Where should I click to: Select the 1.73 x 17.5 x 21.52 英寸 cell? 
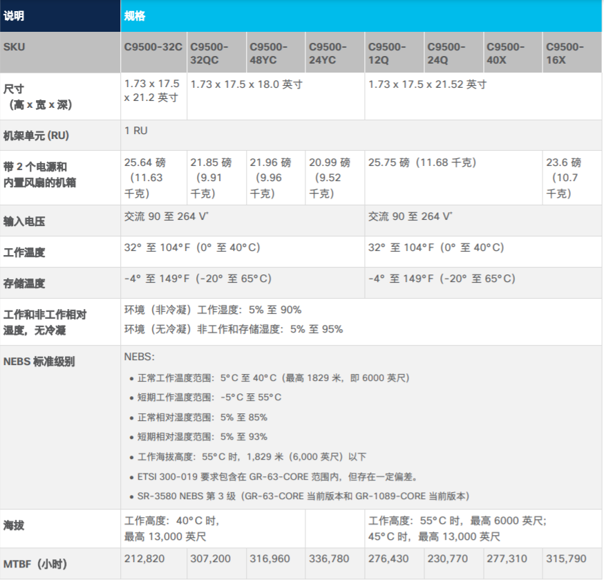[x=483, y=96]
